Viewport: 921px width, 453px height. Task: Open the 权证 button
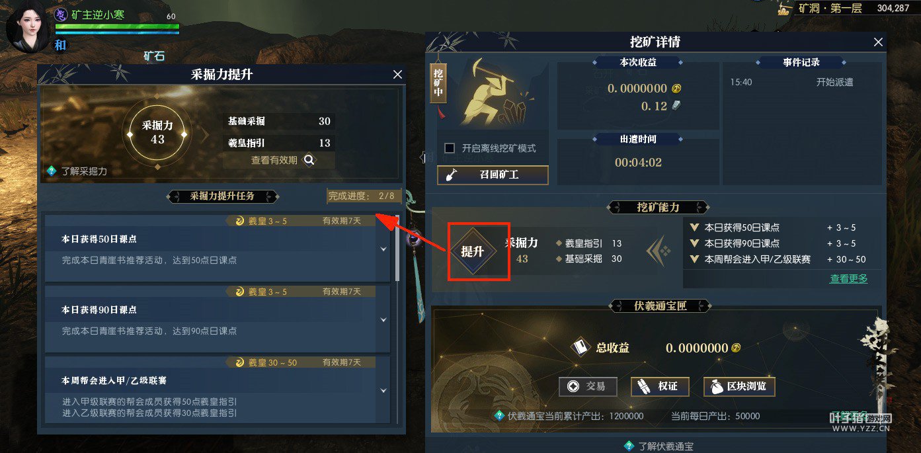click(659, 386)
